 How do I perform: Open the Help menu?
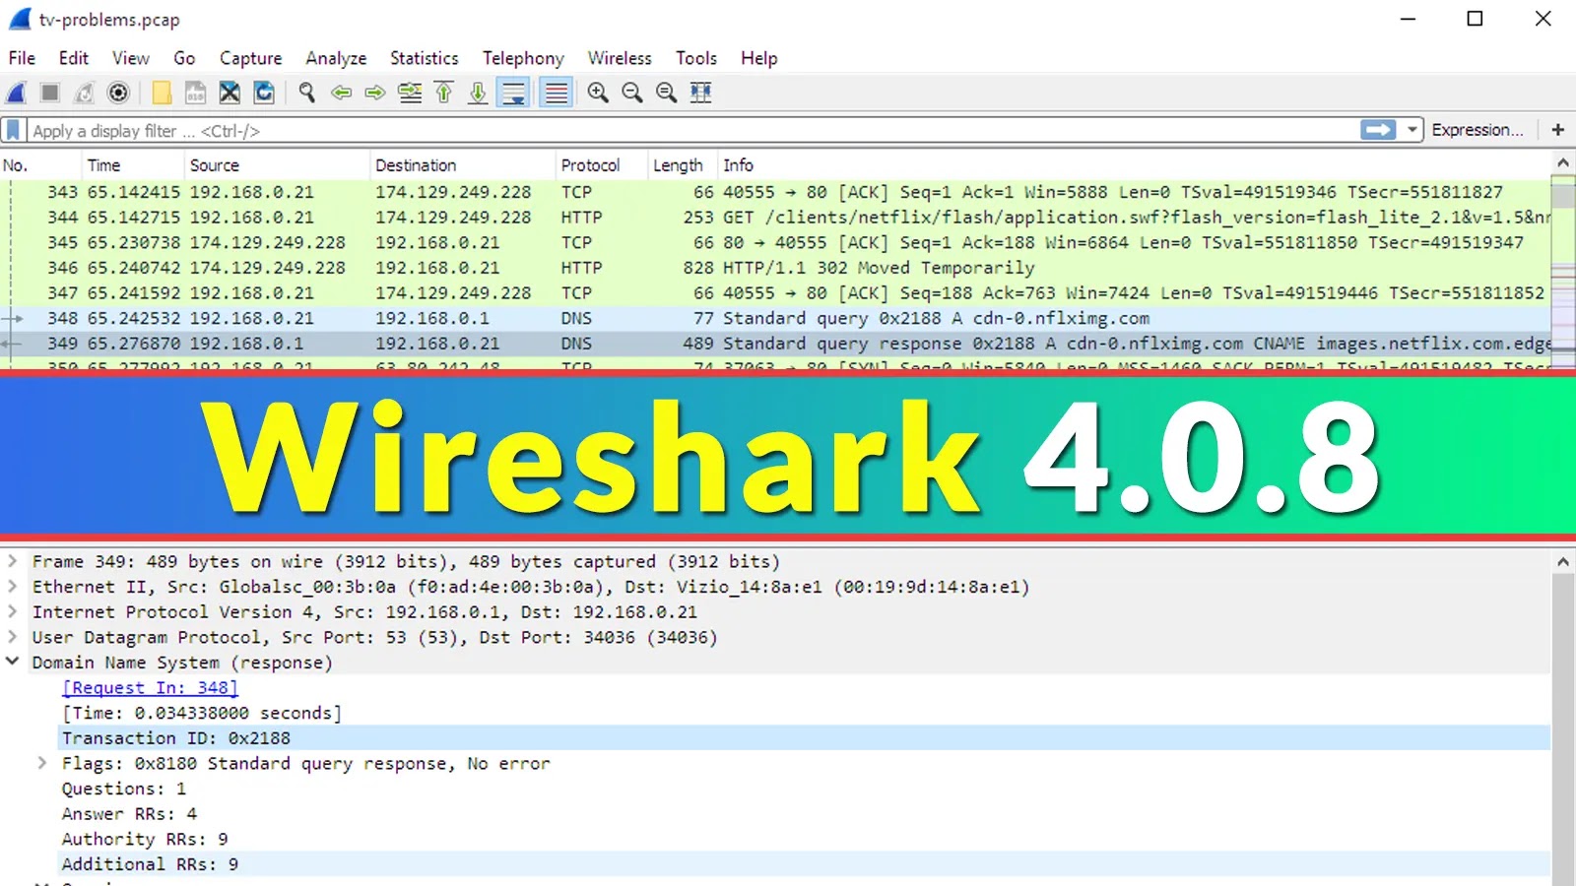pos(759,58)
